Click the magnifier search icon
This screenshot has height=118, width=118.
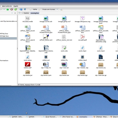click(61, 9)
